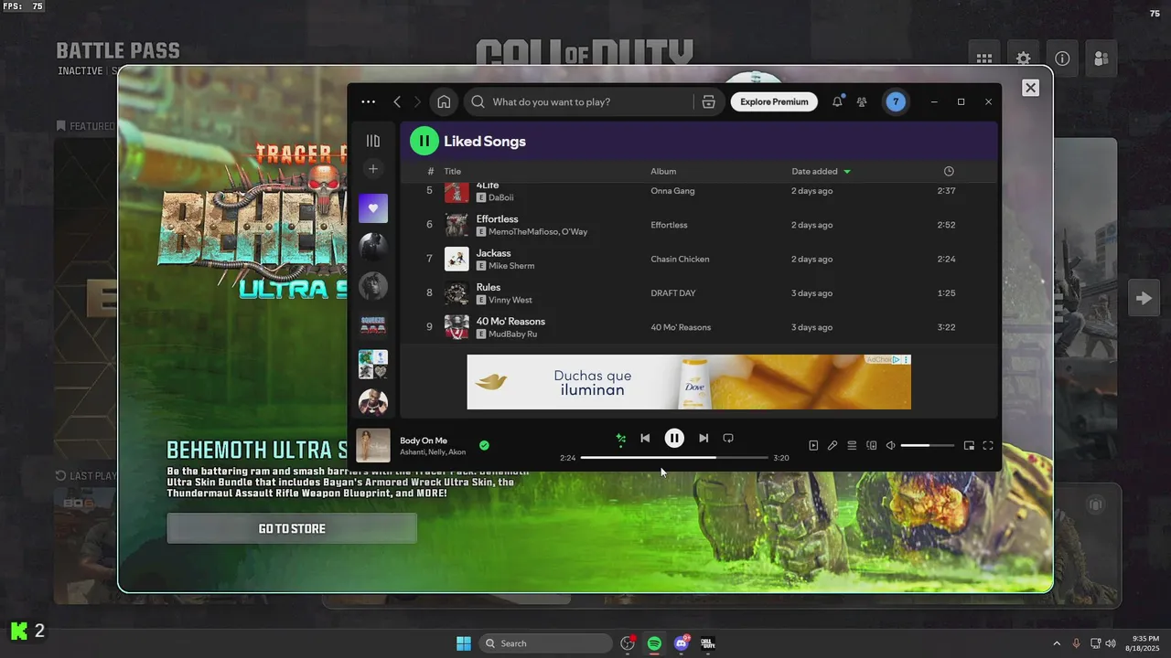Screen dimensions: 1171x658
Task: Open the lyrics microphone icon
Action: coord(833,446)
